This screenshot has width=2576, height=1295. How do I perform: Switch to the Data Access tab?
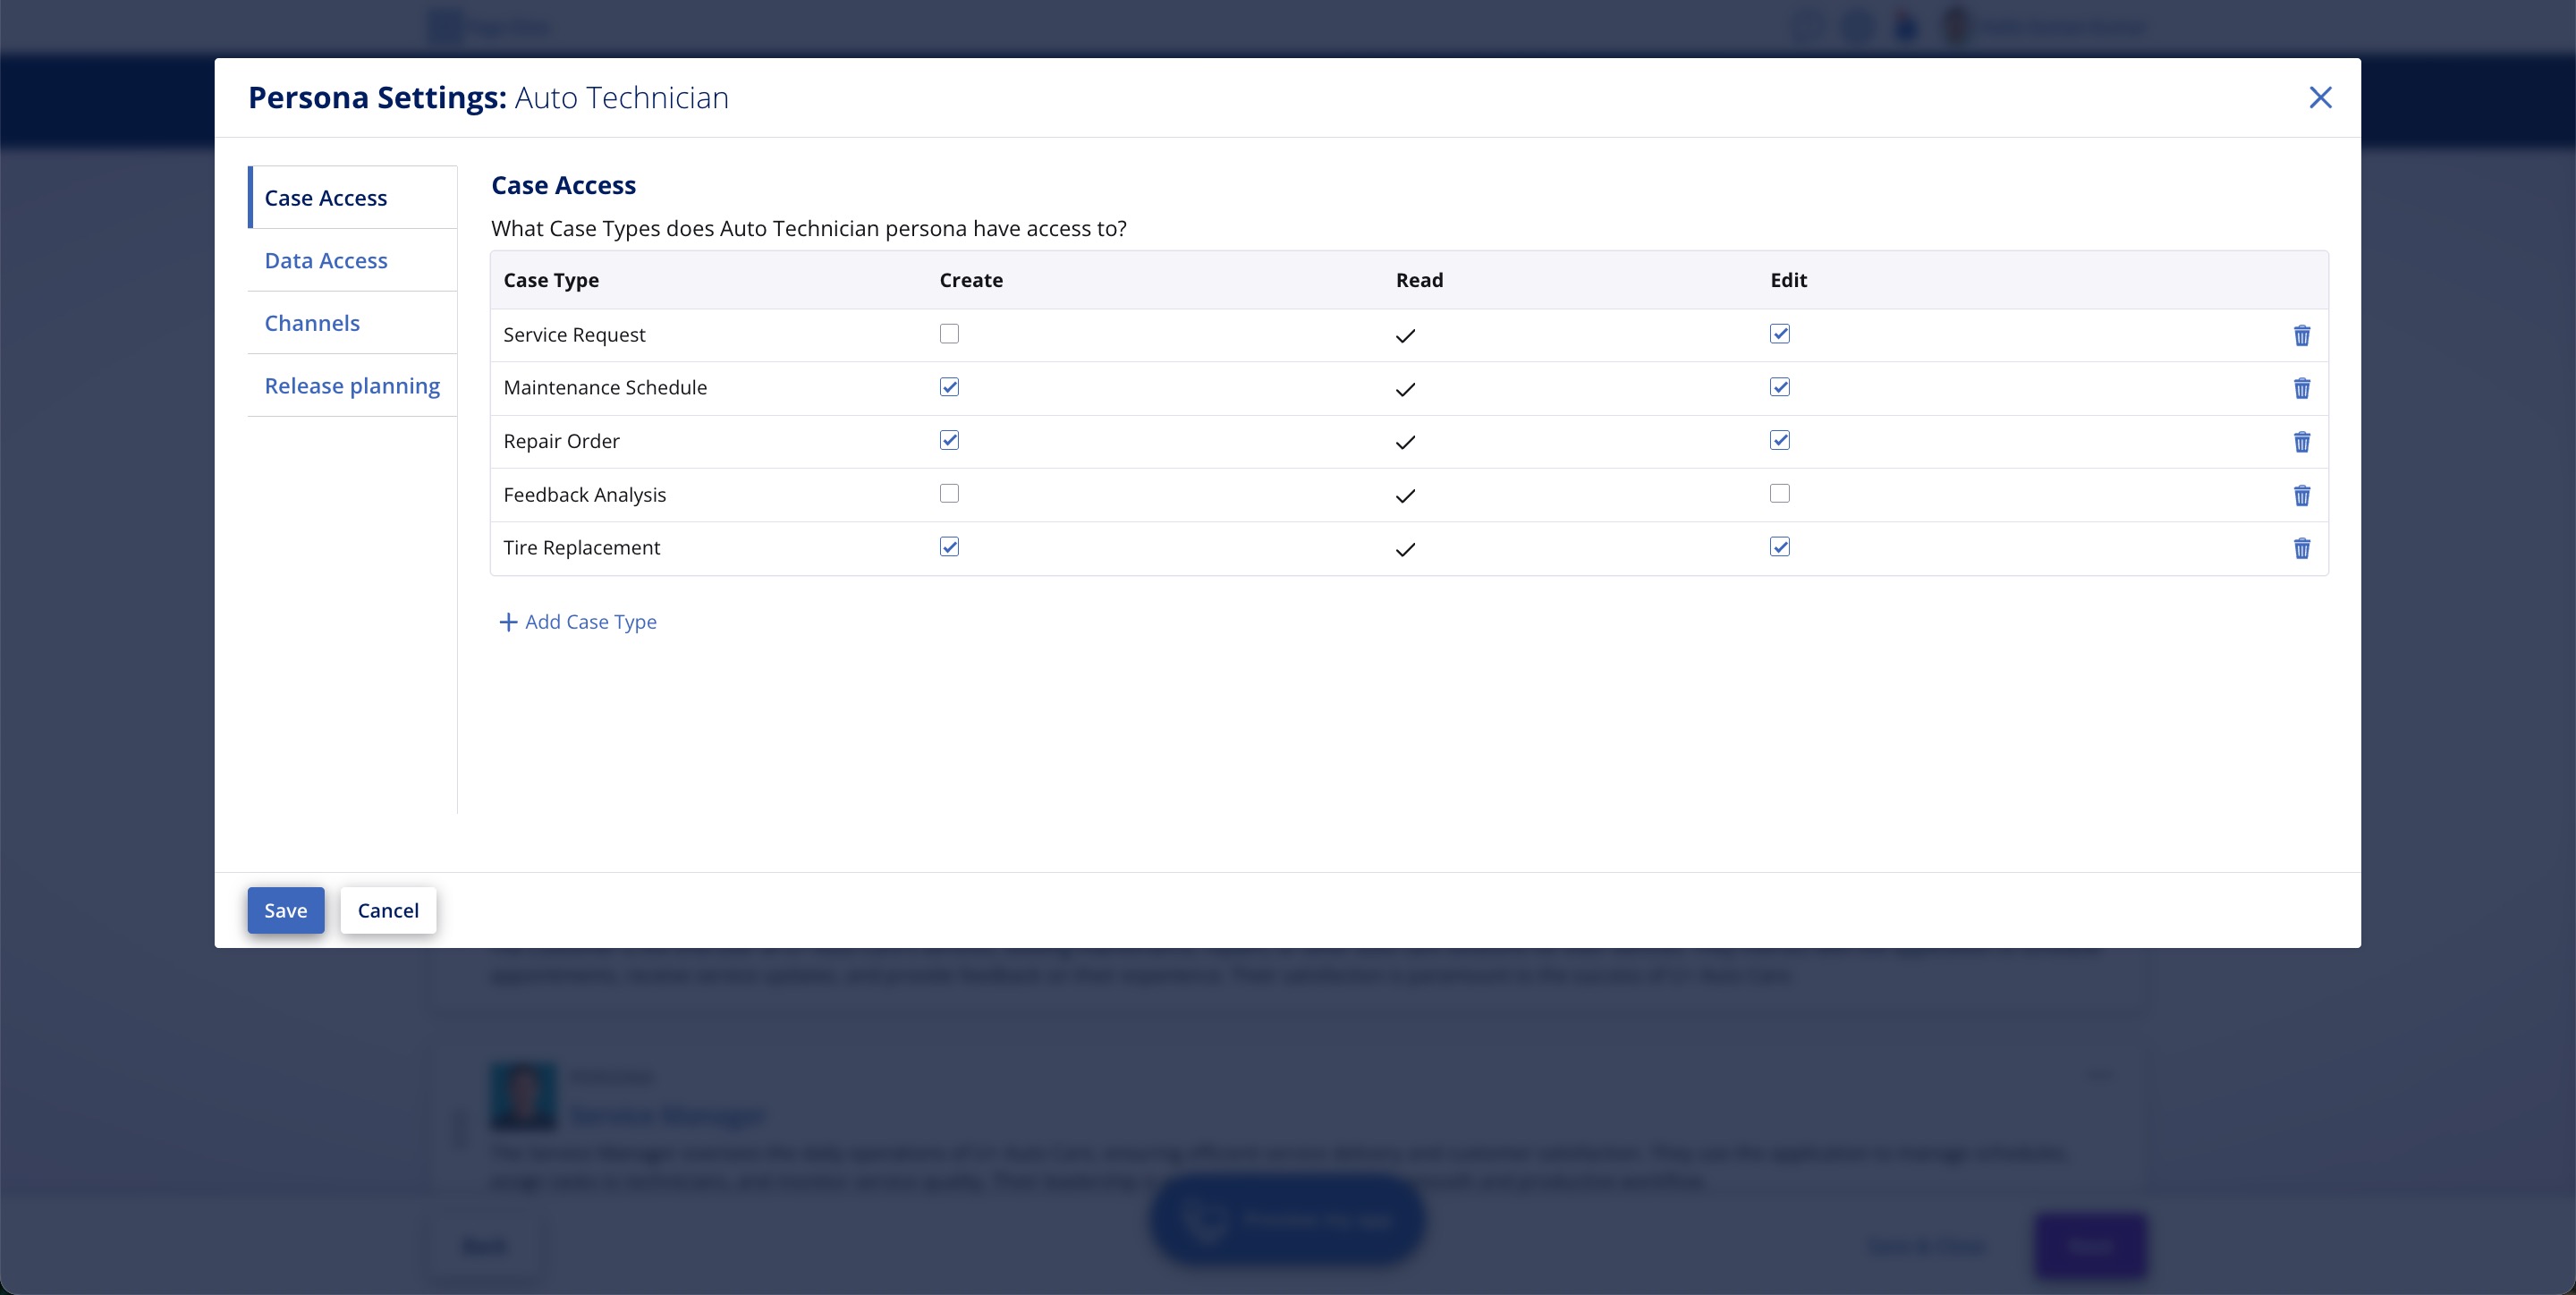point(326,261)
